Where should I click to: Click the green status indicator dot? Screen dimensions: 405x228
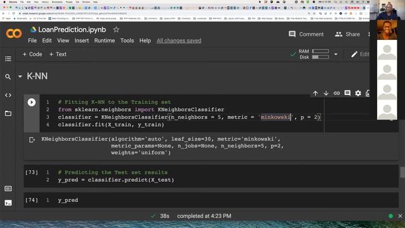(x=390, y=216)
